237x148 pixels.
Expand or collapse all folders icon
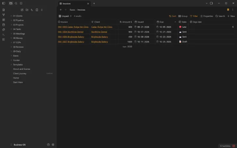[42, 10]
